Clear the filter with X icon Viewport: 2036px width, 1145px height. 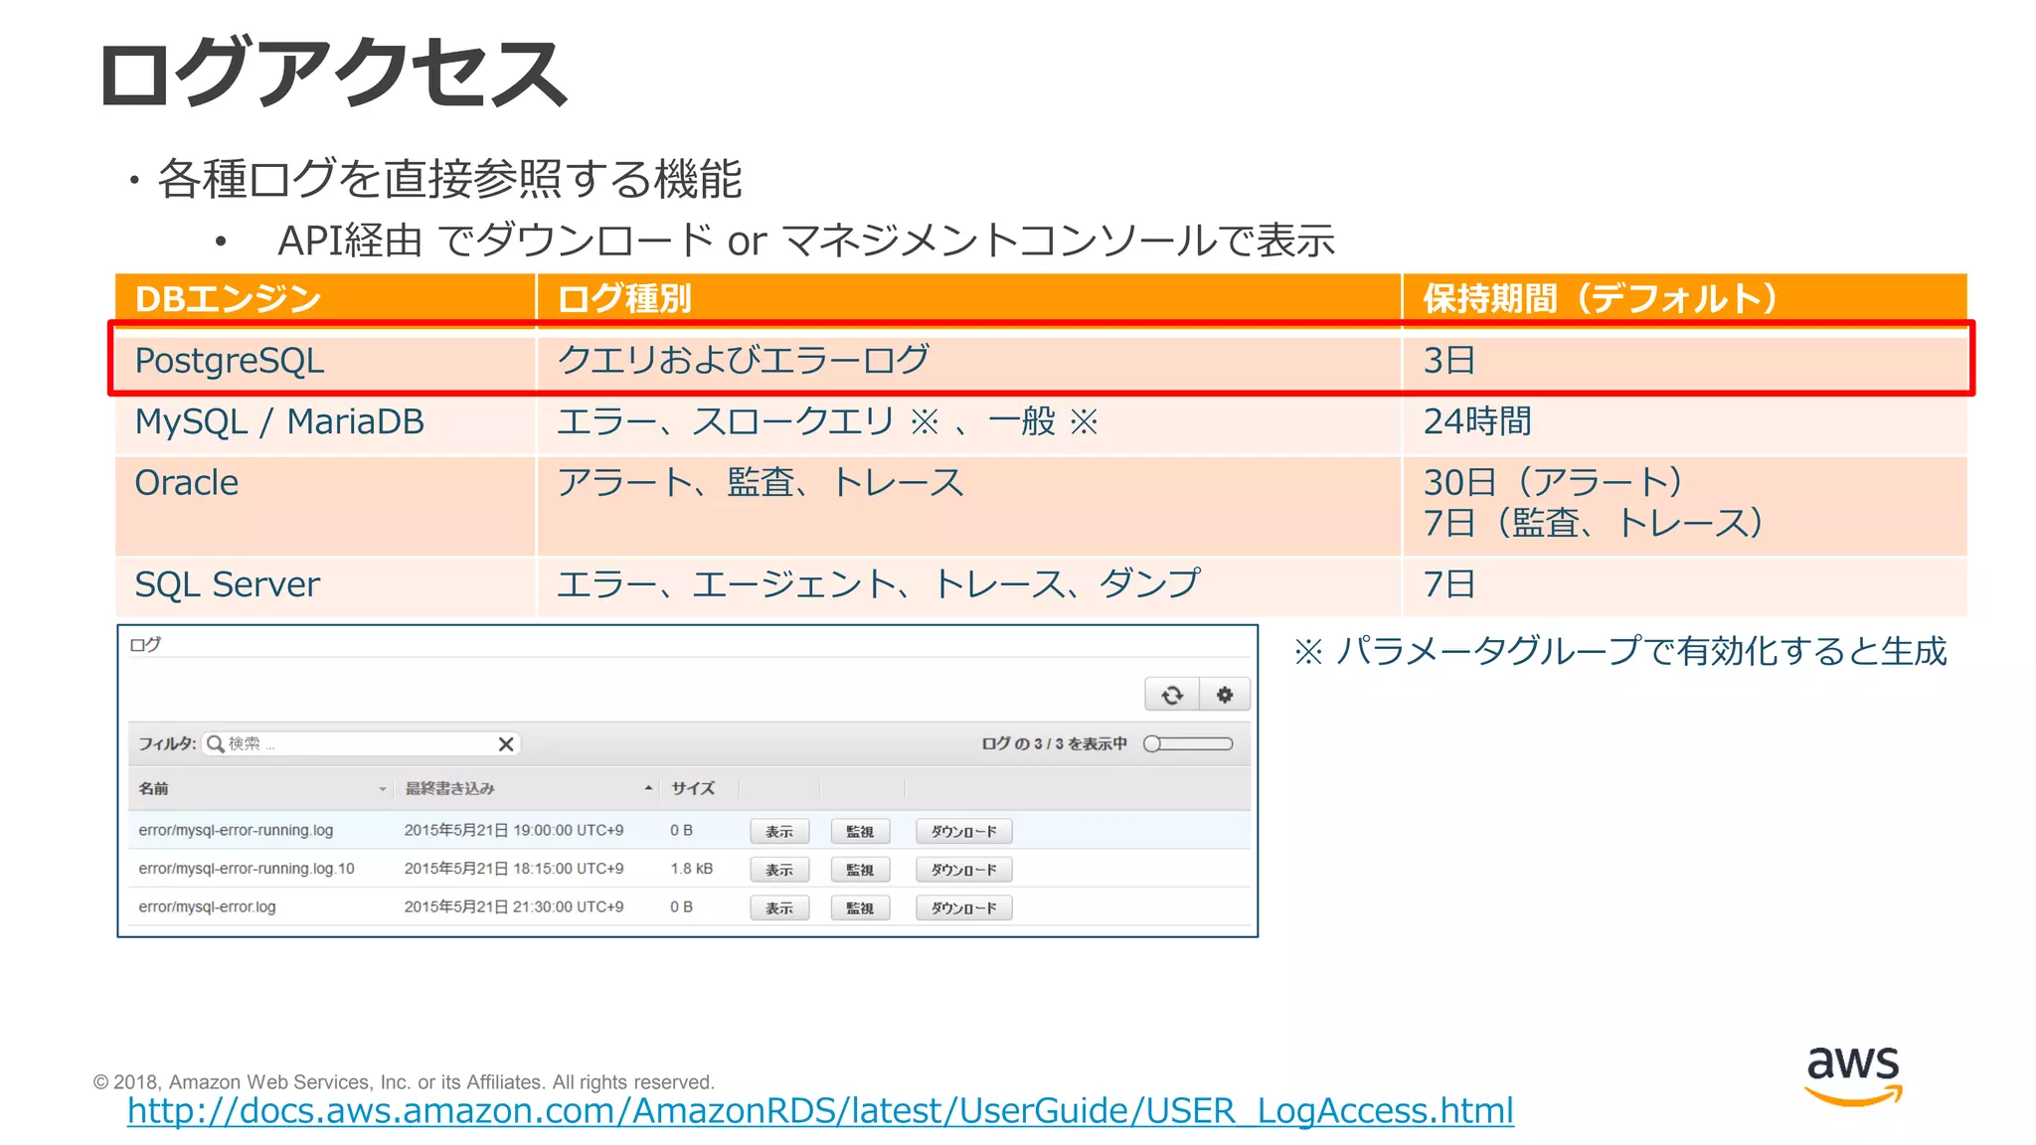(505, 744)
